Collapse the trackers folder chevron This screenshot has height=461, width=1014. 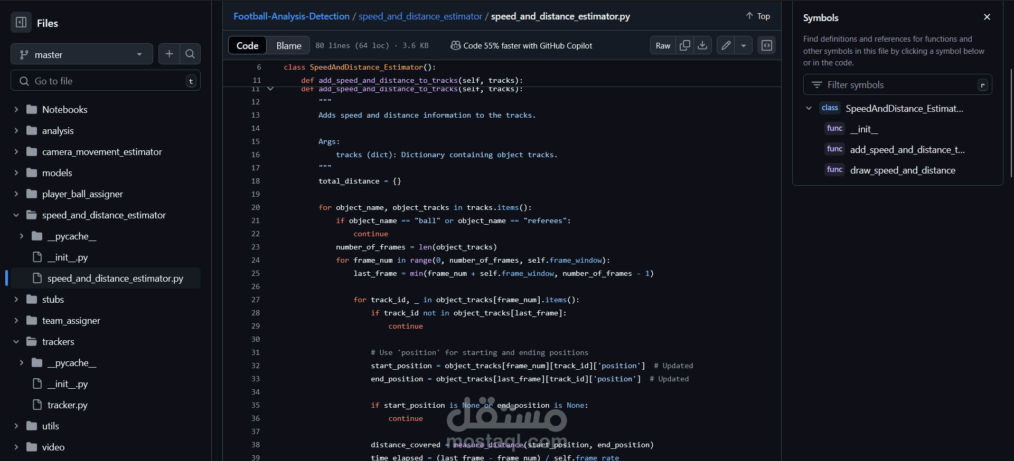click(x=16, y=341)
